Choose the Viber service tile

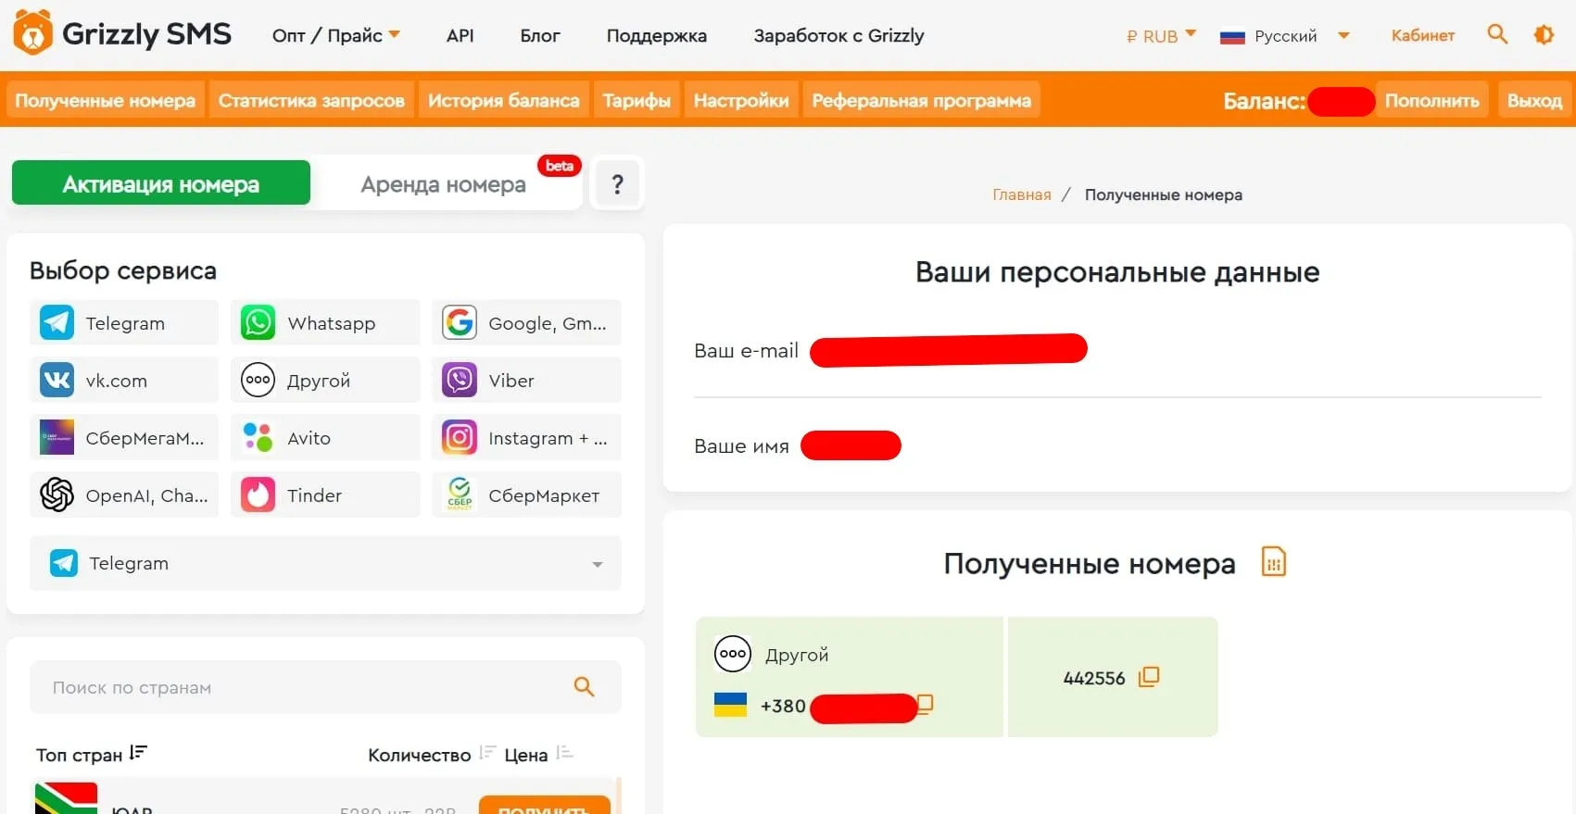[x=526, y=380]
